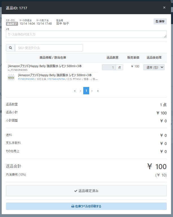
Task: Click the 返品合計 amount ¥ 100
Action: [157, 167]
